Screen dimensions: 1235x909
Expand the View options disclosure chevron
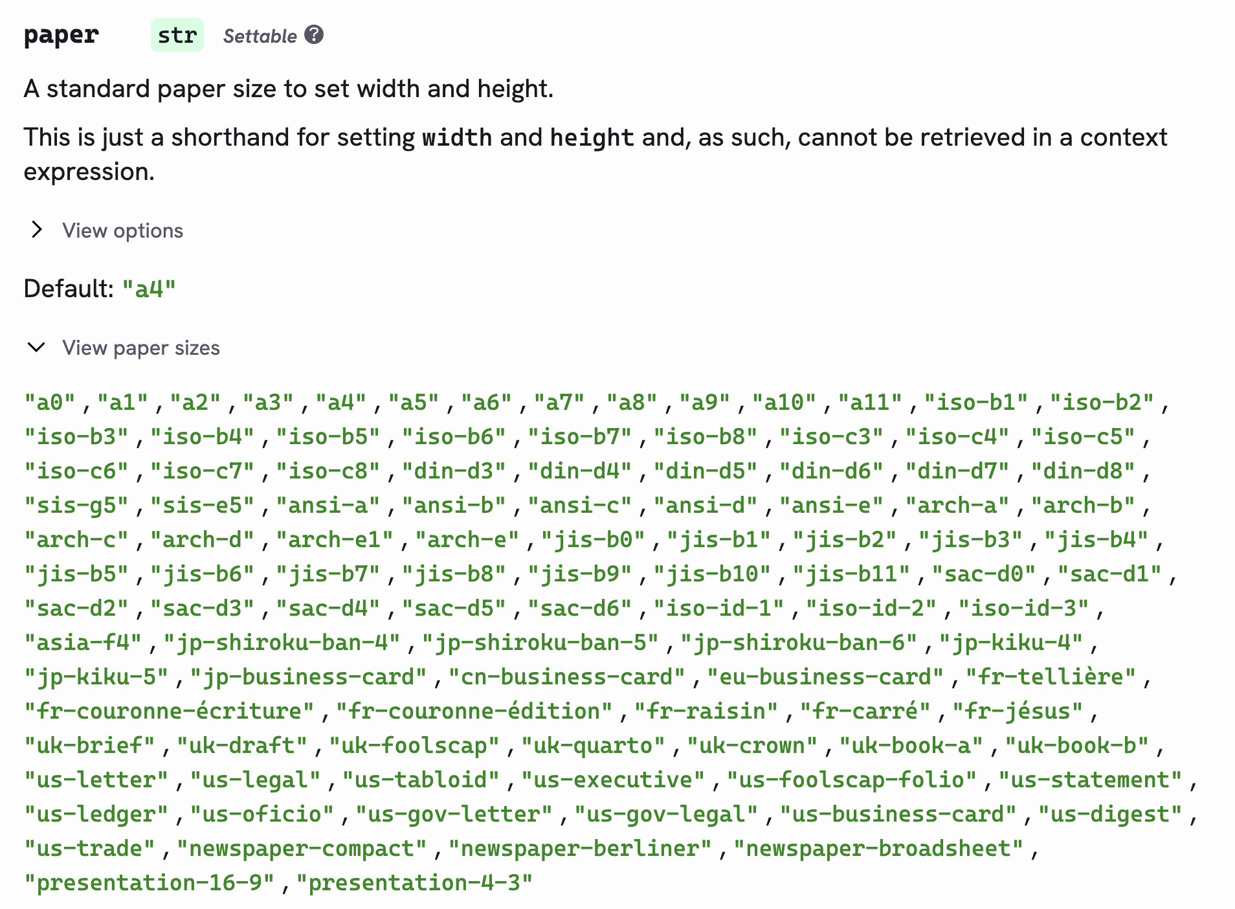[37, 230]
